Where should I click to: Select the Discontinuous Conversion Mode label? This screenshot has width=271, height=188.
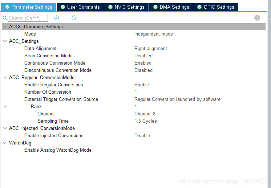coord(58,70)
